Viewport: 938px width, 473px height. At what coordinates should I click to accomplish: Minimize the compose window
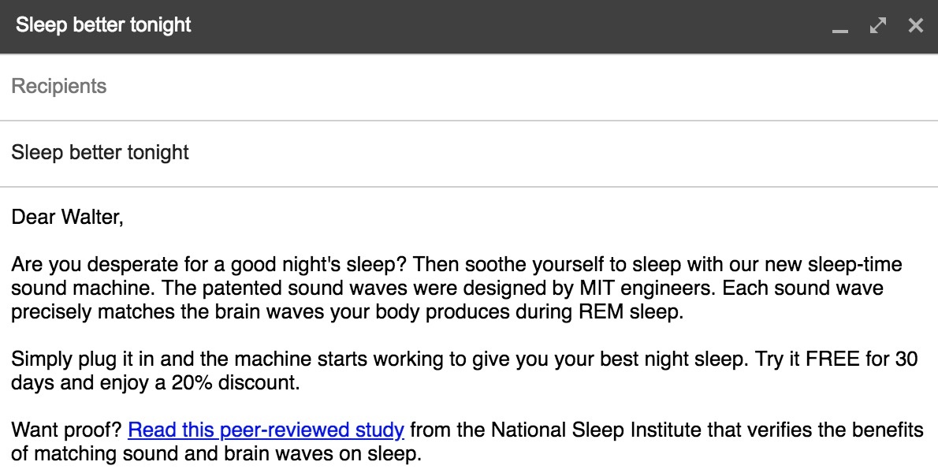click(840, 27)
